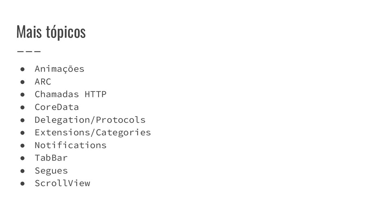Click the dashed line under the title
Screen dimensions: 370x208
[x=29, y=51]
